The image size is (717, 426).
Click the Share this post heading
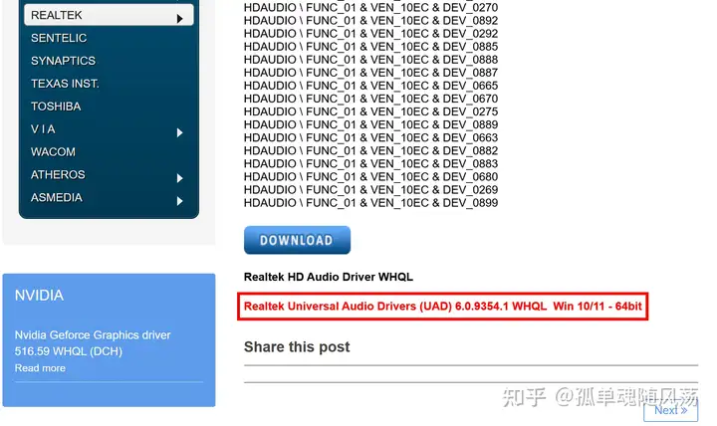tap(297, 347)
